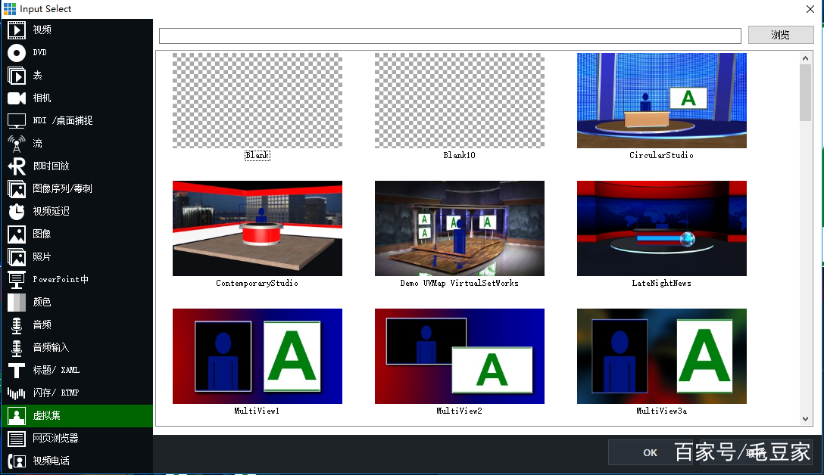
Task: Click the file path input field
Action: 450,36
